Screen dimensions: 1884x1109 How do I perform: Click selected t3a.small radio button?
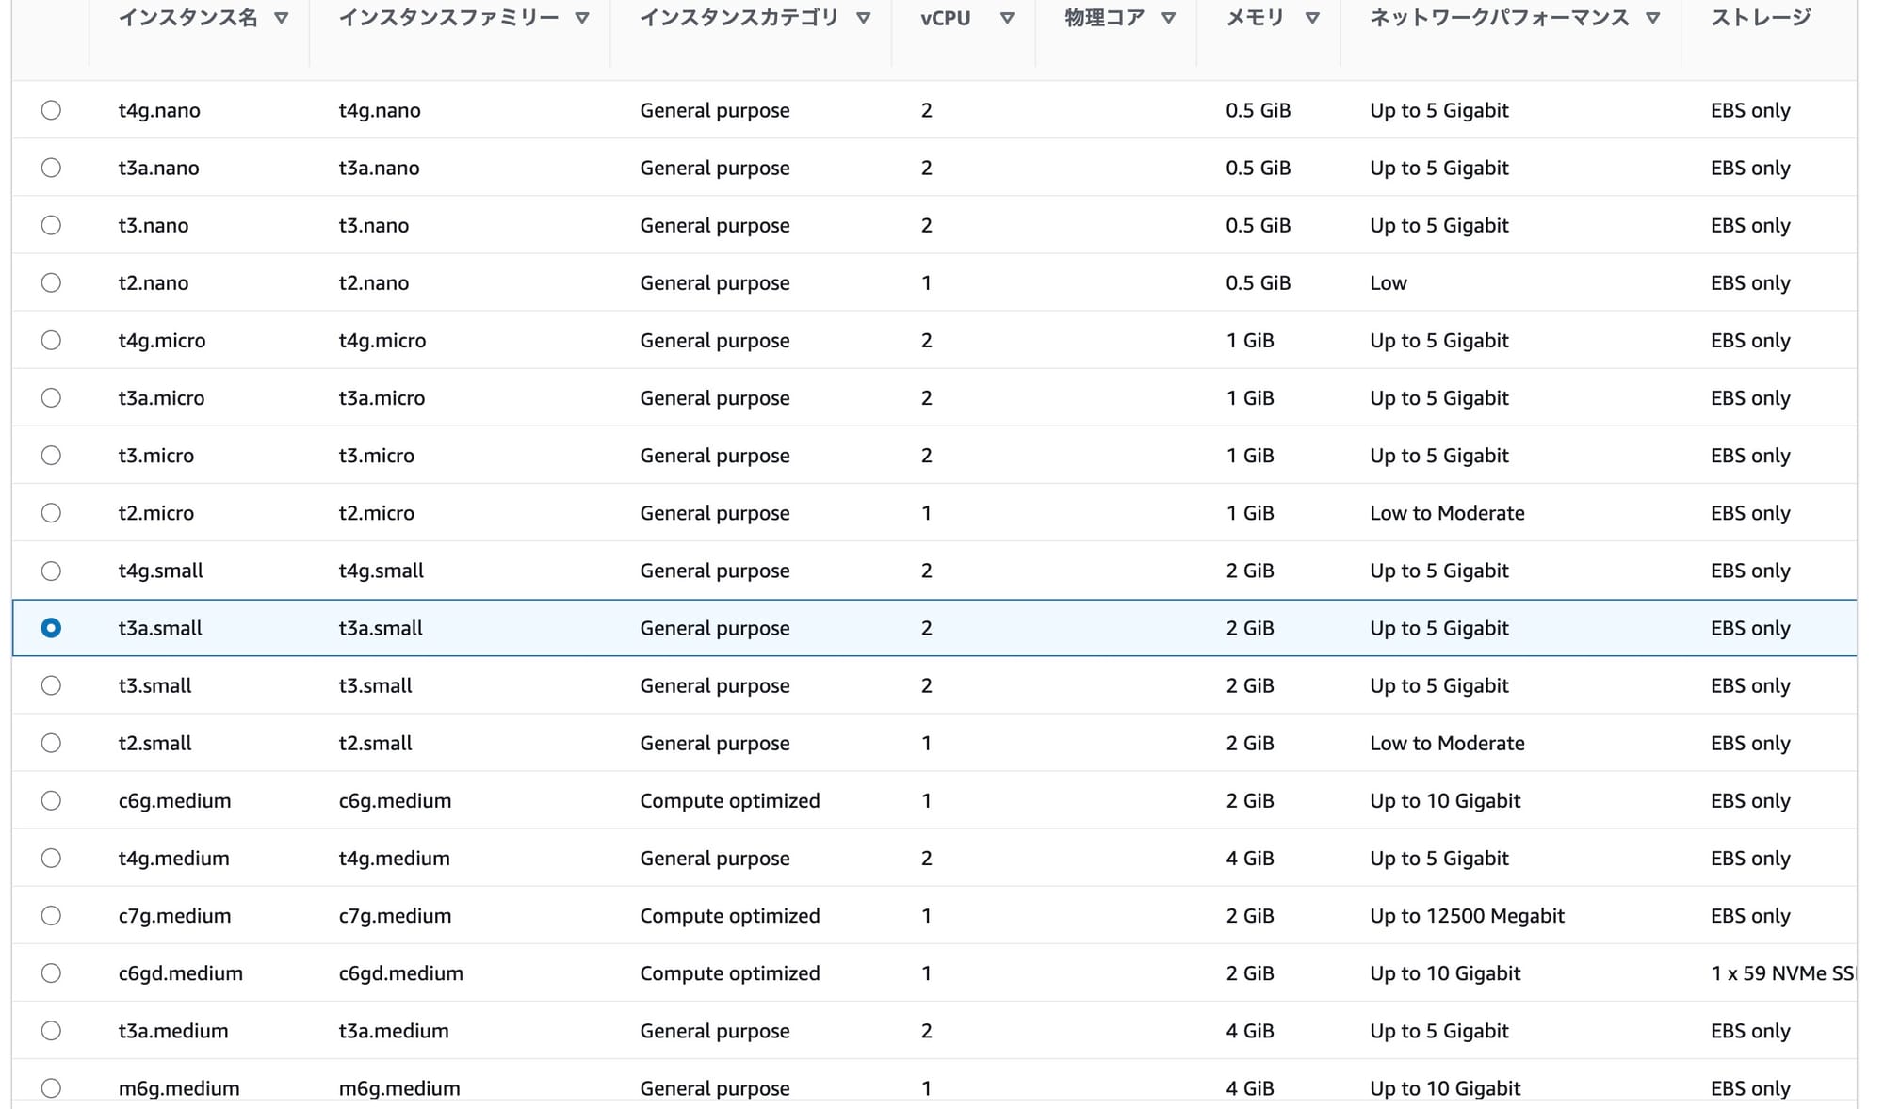(52, 628)
